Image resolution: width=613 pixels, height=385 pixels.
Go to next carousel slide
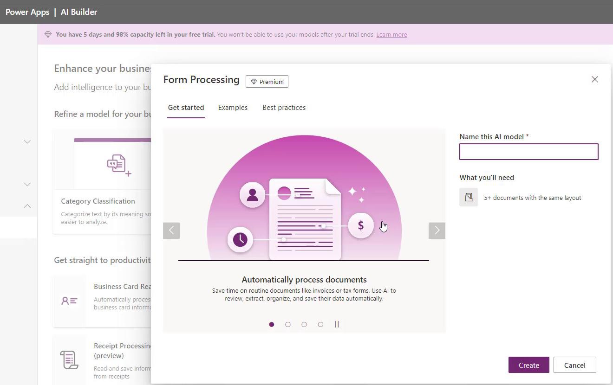coord(437,230)
